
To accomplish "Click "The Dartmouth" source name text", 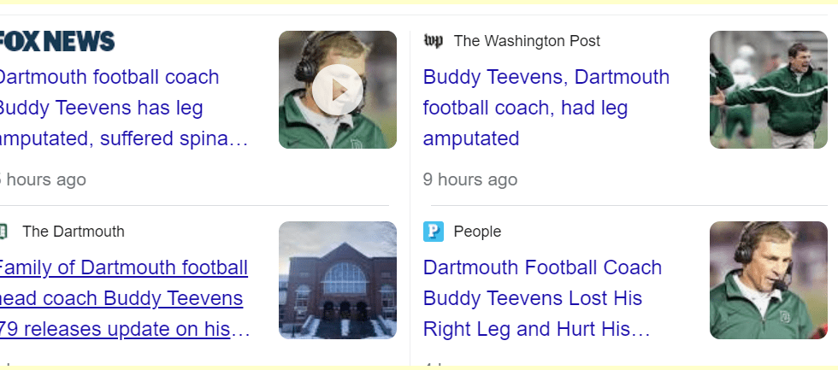I will [x=74, y=232].
